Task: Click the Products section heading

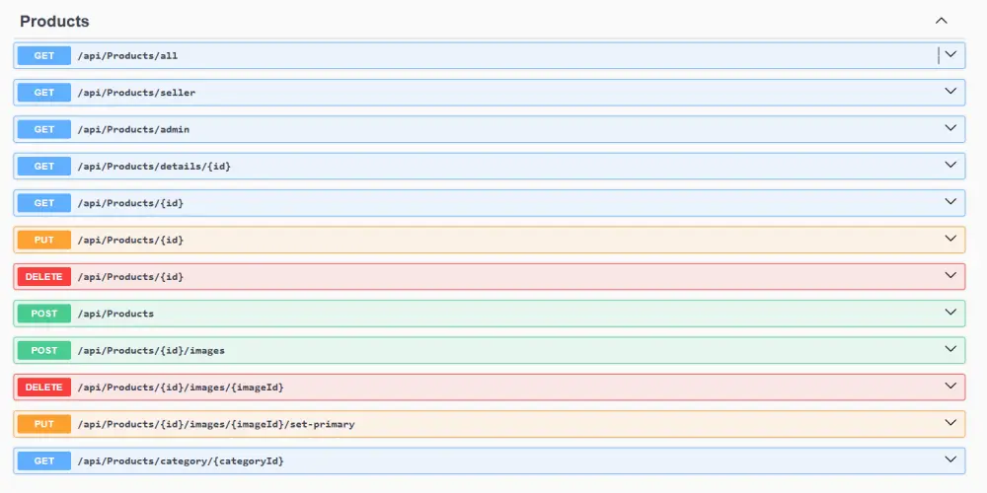Action: 54,22
